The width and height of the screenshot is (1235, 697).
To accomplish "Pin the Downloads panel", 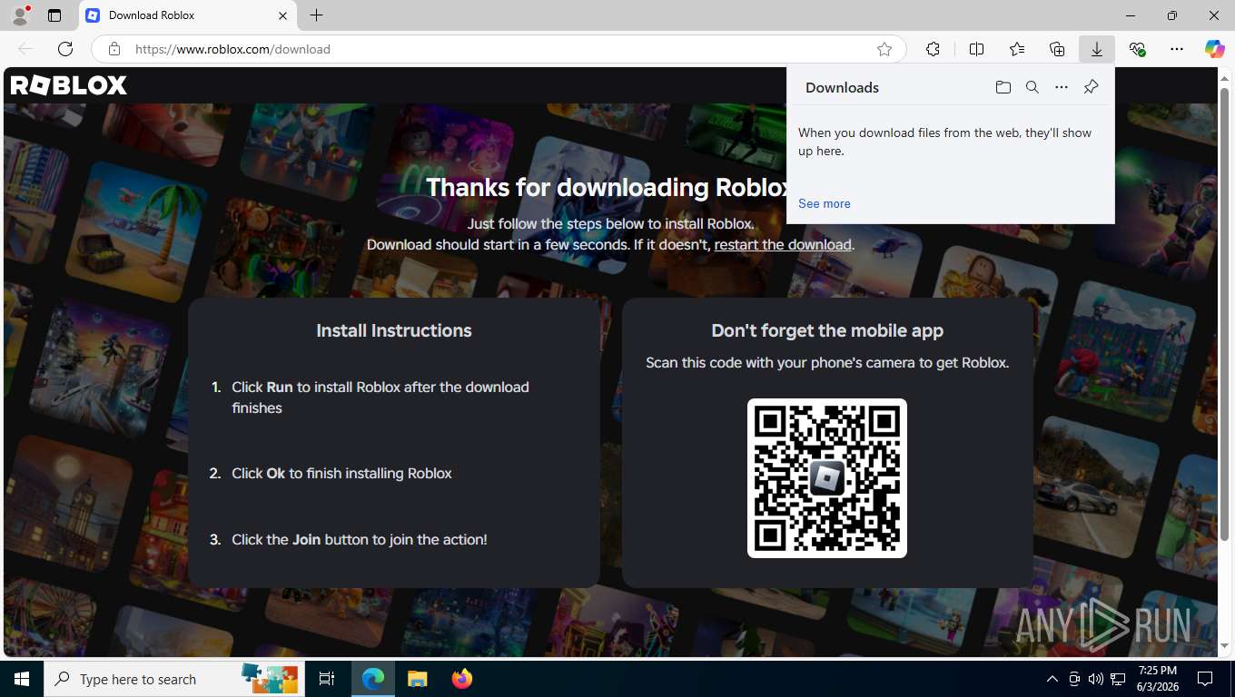I will 1091,87.
